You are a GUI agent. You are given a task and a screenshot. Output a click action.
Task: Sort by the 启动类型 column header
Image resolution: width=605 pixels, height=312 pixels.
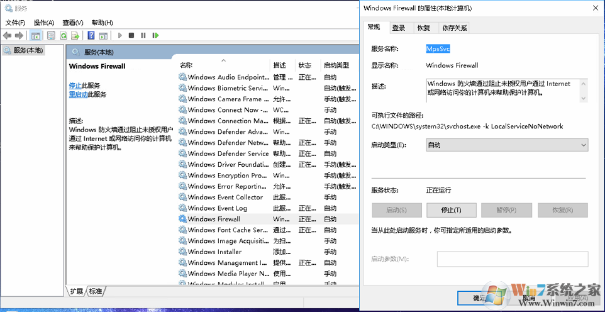click(340, 65)
